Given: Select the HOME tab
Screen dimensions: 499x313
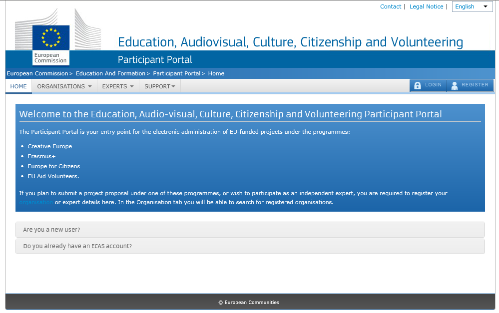Looking at the screenshot, I should point(18,86).
